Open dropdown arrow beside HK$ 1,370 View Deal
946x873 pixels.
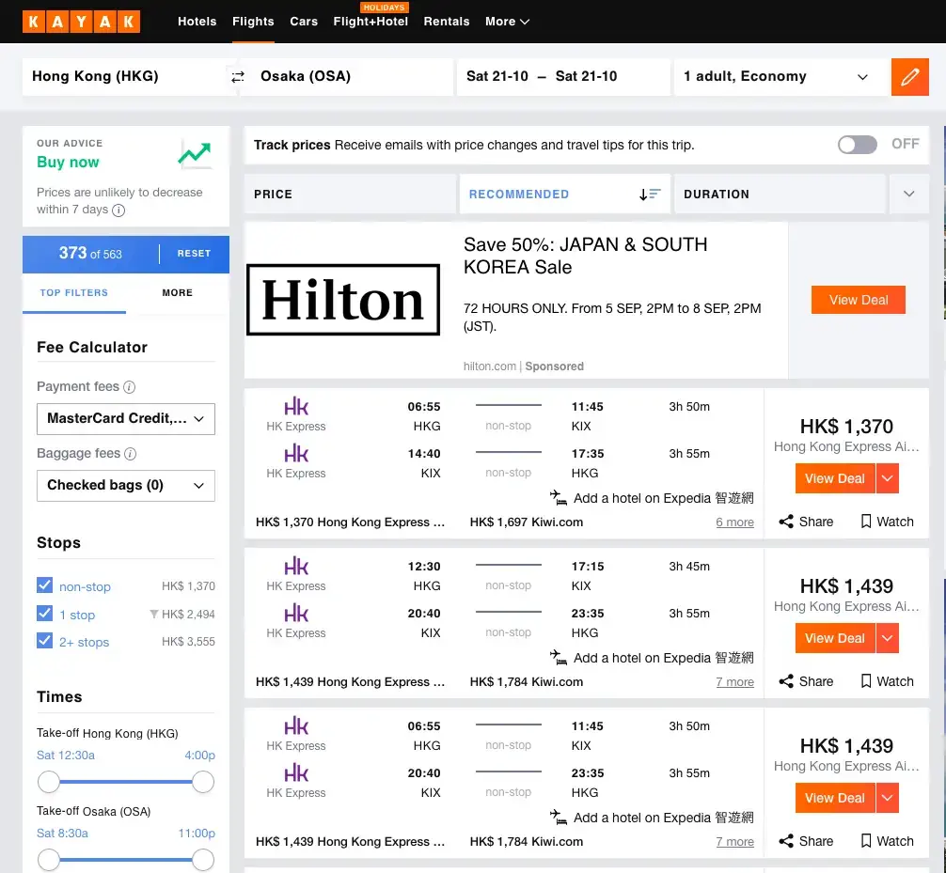click(888, 478)
